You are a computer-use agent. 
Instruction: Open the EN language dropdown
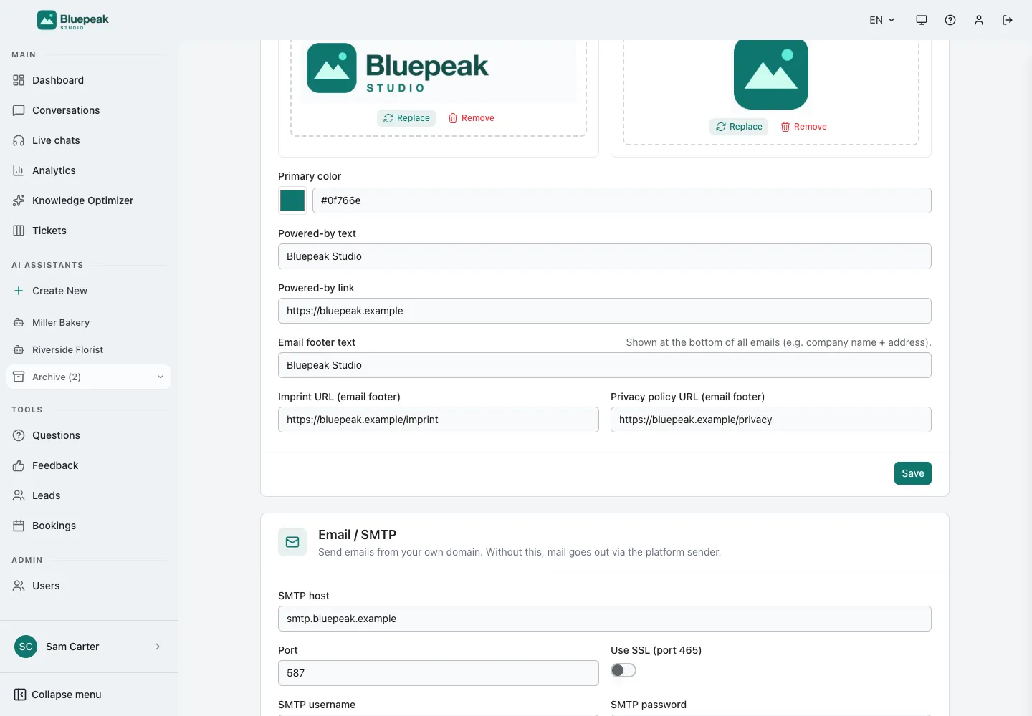pyautogui.click(x=882, y=20)
